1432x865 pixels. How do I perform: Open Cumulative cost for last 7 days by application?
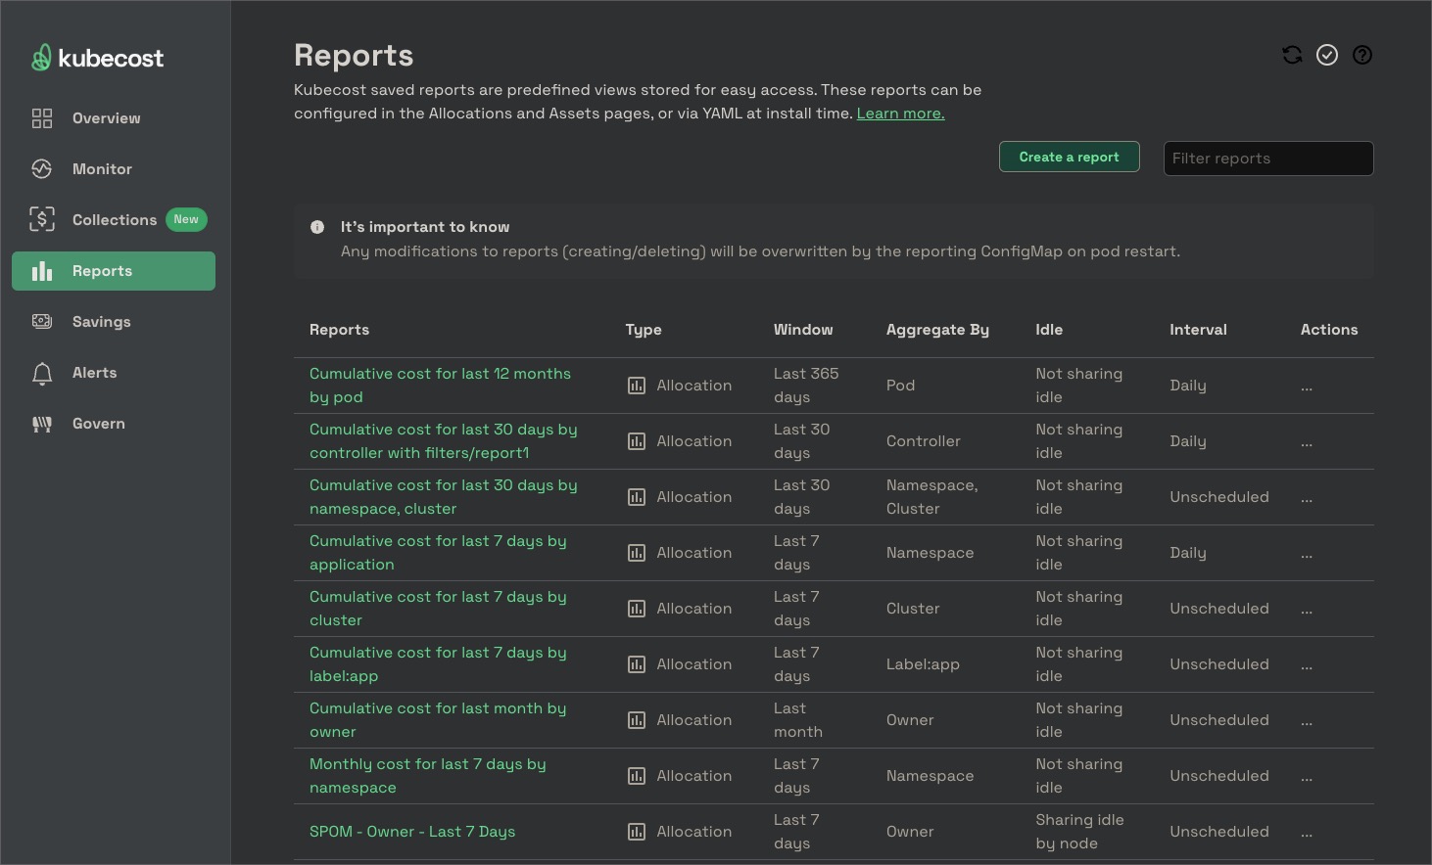pos(438,553)
